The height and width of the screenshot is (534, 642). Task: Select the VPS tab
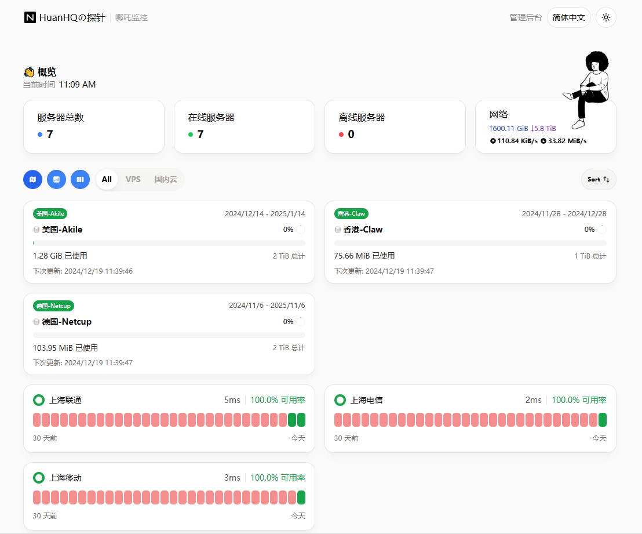[x=133, y=179]
